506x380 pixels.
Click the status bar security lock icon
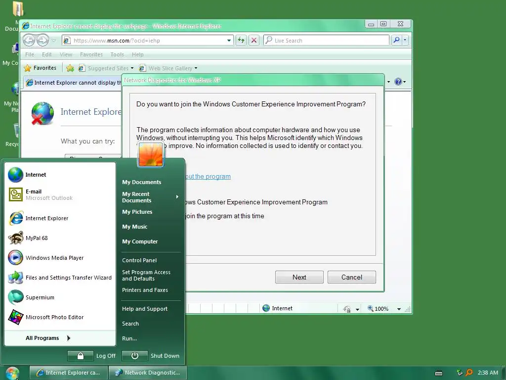pyautogui.click(x=347, y=309)
